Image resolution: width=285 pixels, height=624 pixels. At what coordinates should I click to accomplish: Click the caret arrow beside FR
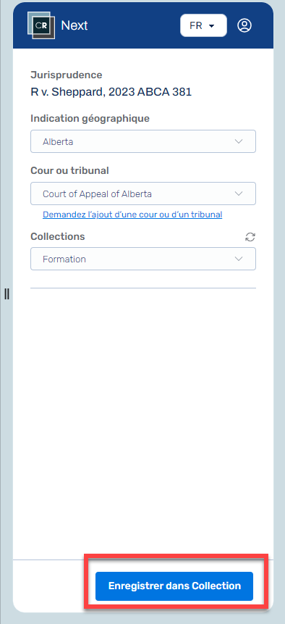click(211, 26)
